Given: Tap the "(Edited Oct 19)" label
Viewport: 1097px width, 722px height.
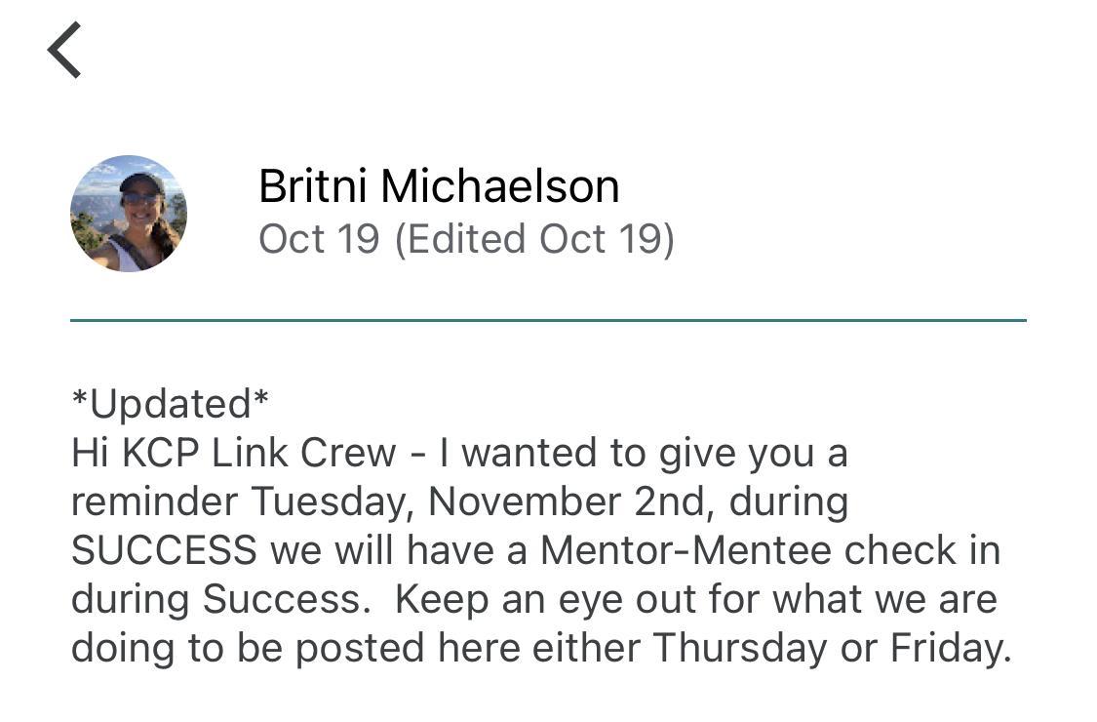Looking at the screenshot, I should [x=534, y=239].
